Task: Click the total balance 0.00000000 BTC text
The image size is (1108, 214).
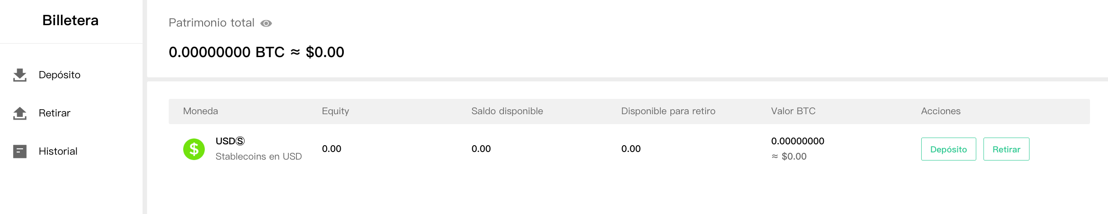Action: 226,52
